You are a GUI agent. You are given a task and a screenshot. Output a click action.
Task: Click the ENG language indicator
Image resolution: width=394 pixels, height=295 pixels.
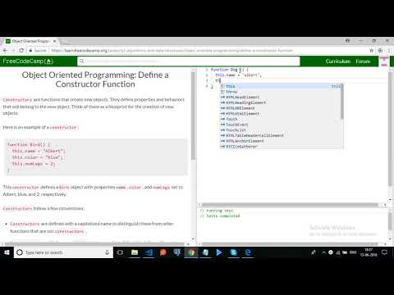coord(353,252)
